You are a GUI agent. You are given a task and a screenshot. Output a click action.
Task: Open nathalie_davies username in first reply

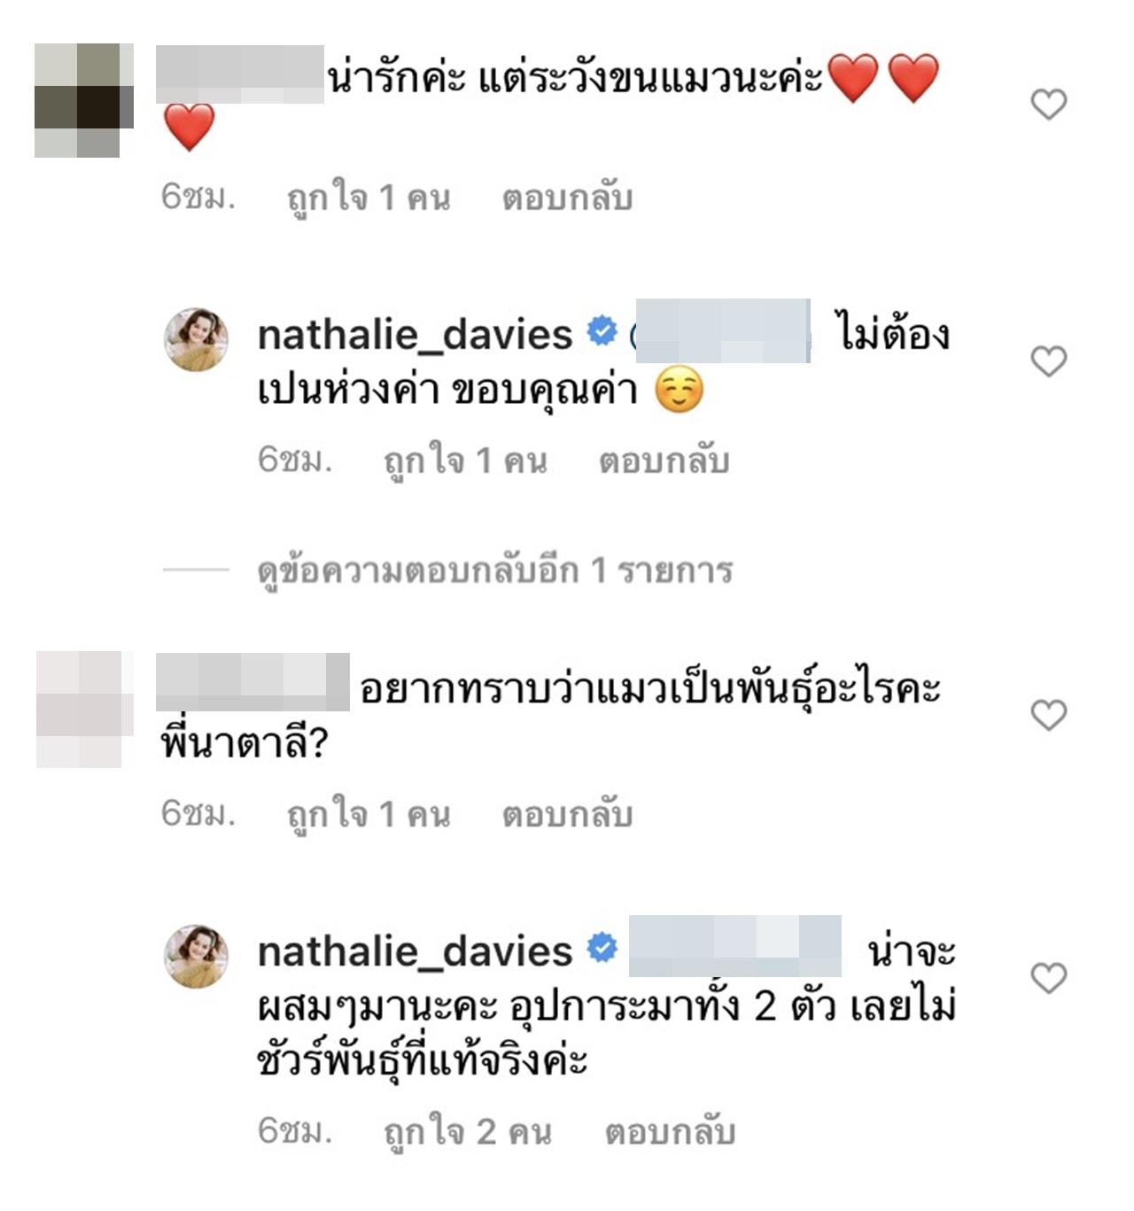click(x=415, y=334)
